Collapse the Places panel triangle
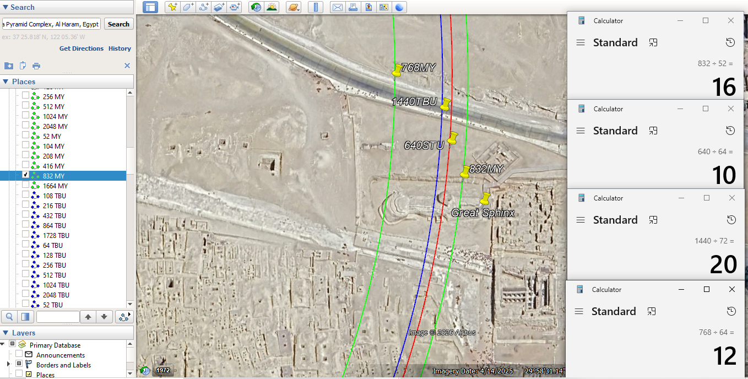Image resolution: width=748 pixels, height=379 pixels. pos(6,82)
